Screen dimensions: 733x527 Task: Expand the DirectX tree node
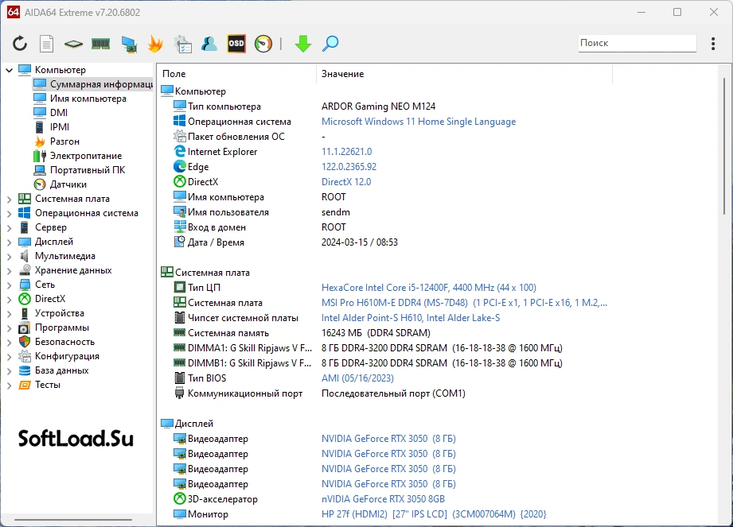click(9, 300)
